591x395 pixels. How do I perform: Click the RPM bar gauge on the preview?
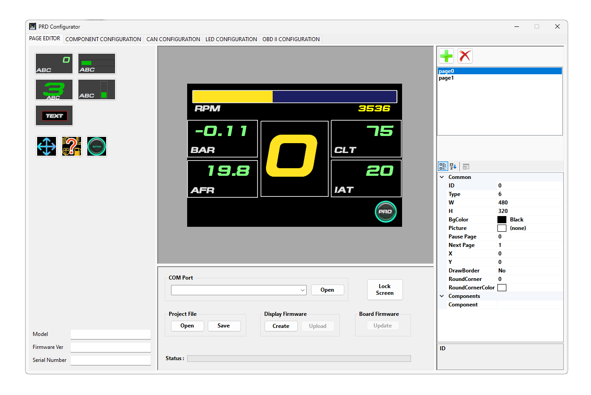[x=295, y=97]
